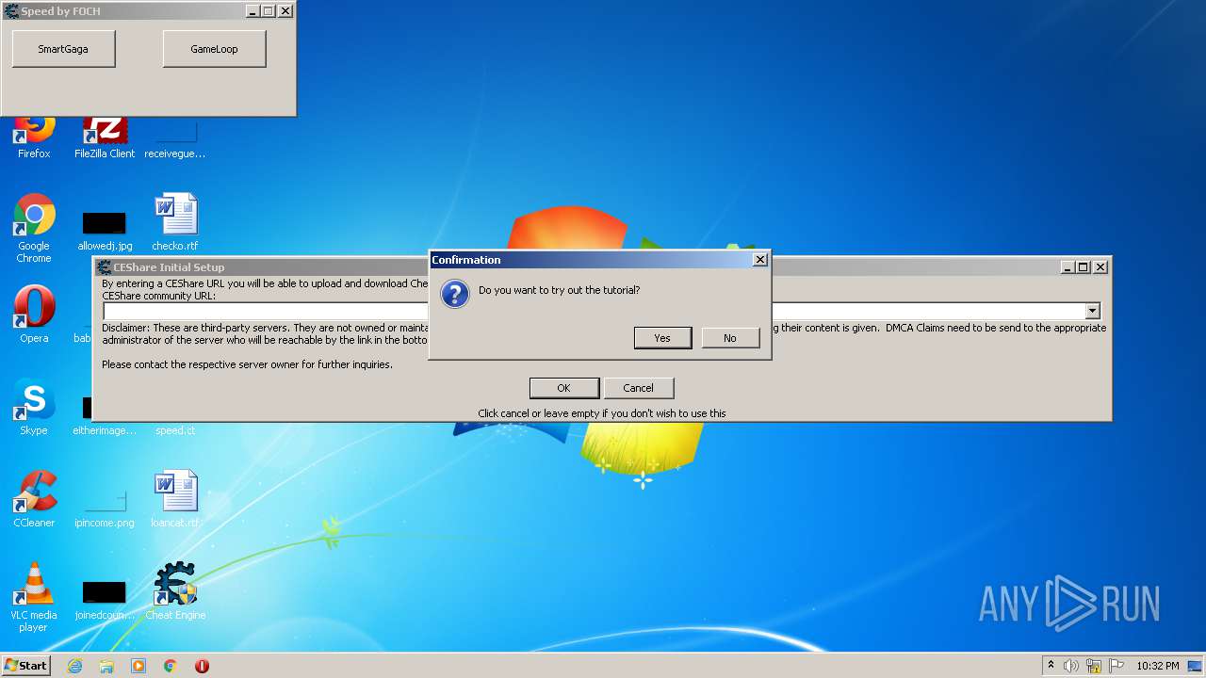Select the Skype desktop icon
Screen dimensions: 1206x678
click(34, 407)
